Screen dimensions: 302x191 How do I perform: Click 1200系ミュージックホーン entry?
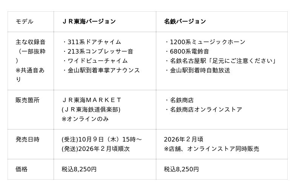[205, 42]
